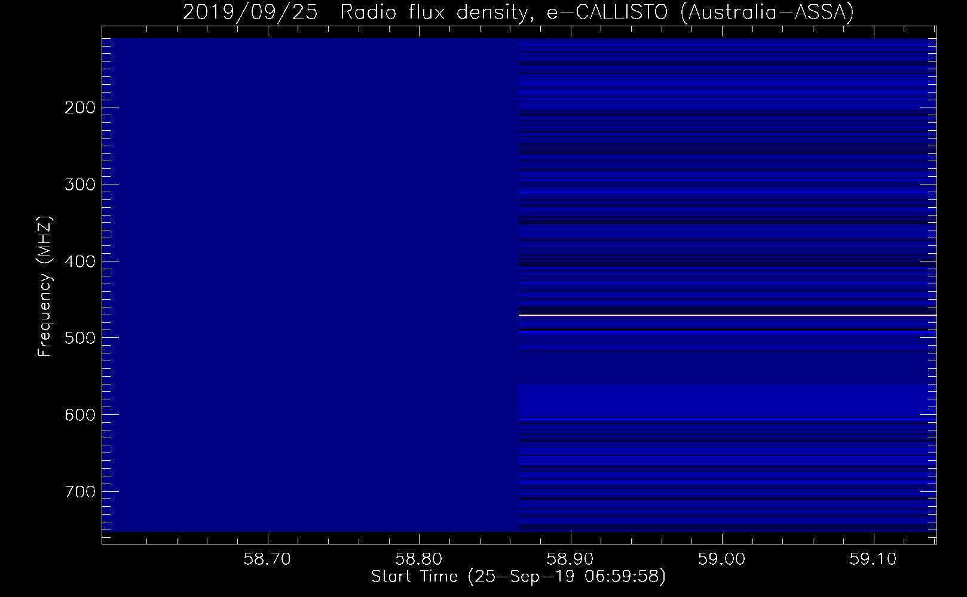Image resolution: width=967 pixels, height=597 pixels.
Task: Click the 58.80 time tick label
Action: (x=420, y=559)
